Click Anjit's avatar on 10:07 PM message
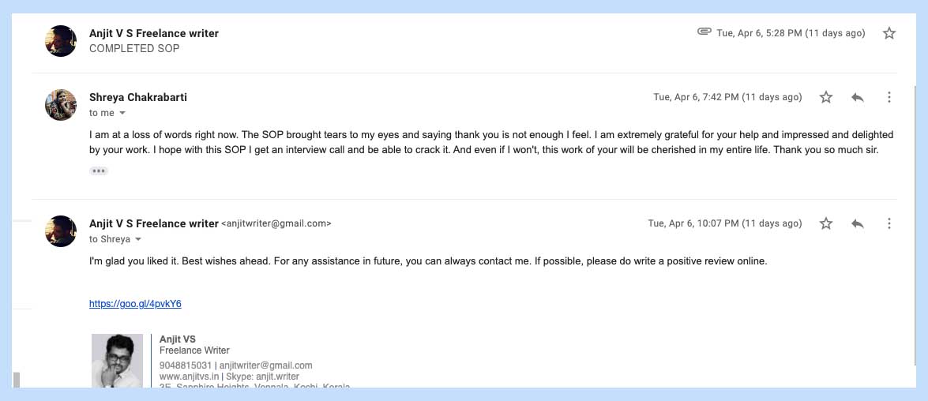 (x=61, y=231)
